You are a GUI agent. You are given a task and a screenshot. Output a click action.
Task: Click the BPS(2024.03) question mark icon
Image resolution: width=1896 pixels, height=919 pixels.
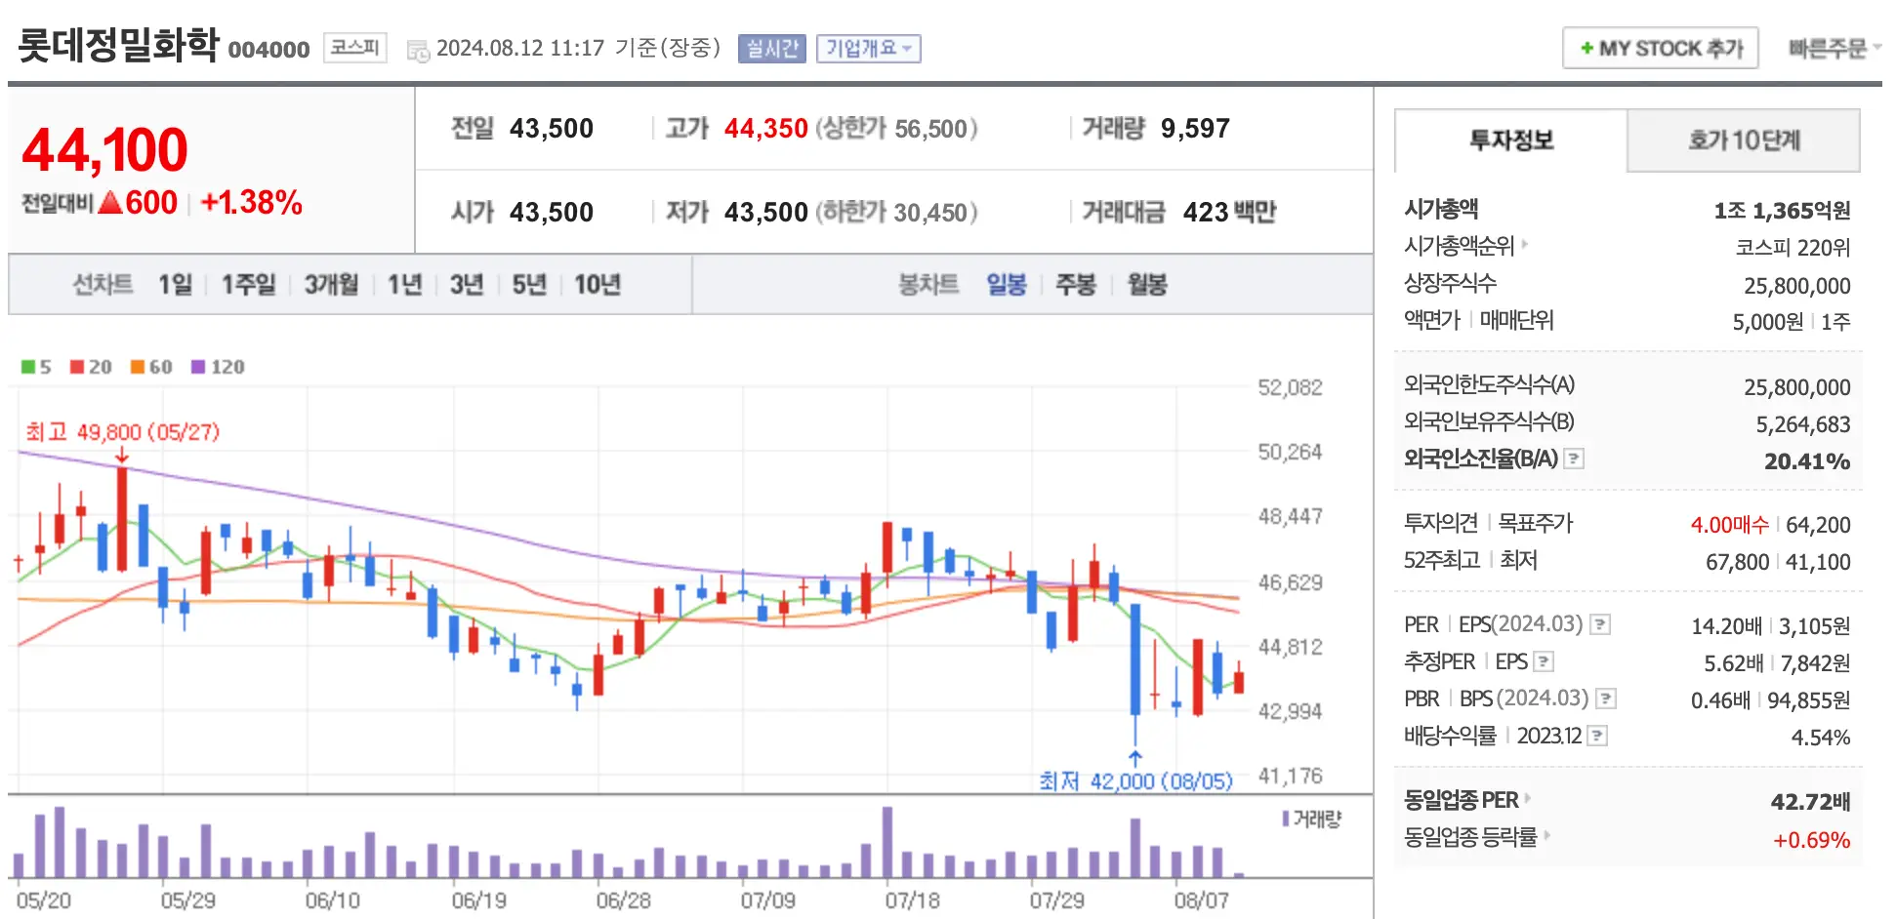point(1606,699)
